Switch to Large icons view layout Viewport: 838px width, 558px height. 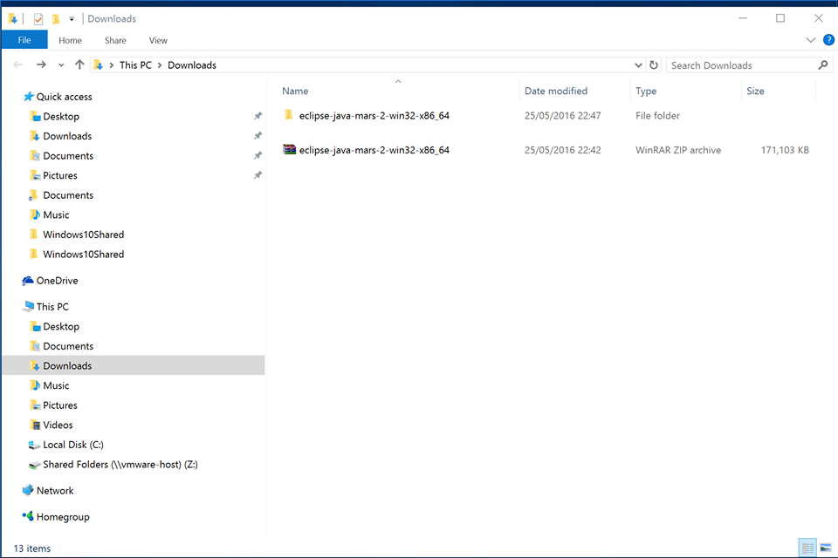tap(826, 548)
